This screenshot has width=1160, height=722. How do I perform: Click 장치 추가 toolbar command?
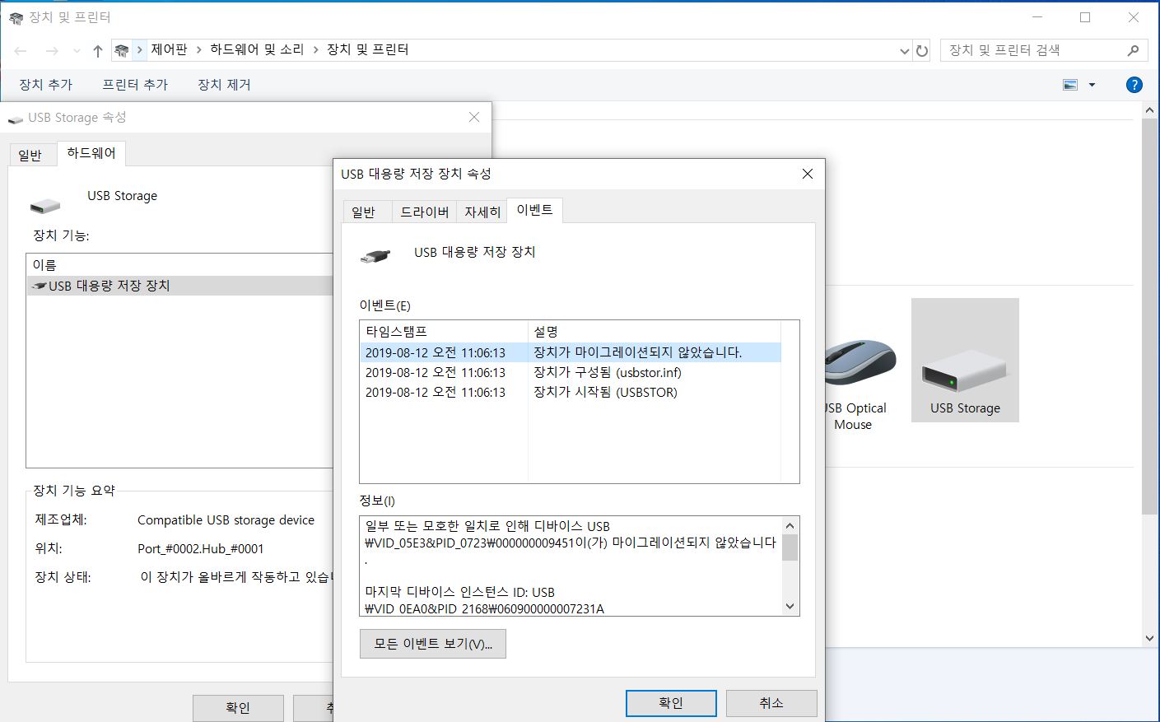[x=46, y=85]
